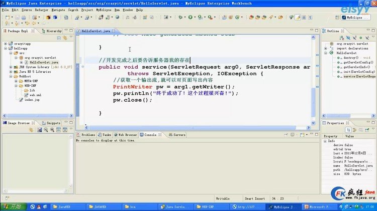The width and height of the screenshot is (377, 211).
Task: Open Package Explorer view menu triangle
Action: pos(71,38)
